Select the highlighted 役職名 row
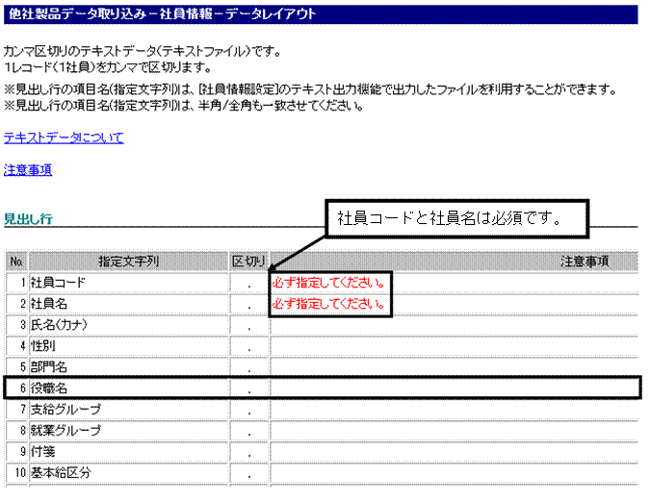Viewport: 650px width, 501px height. pos(322,388)
